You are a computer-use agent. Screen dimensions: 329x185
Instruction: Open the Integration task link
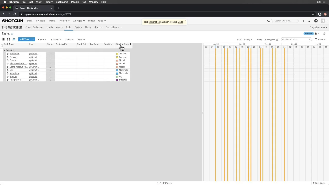(x=15, y=80)
